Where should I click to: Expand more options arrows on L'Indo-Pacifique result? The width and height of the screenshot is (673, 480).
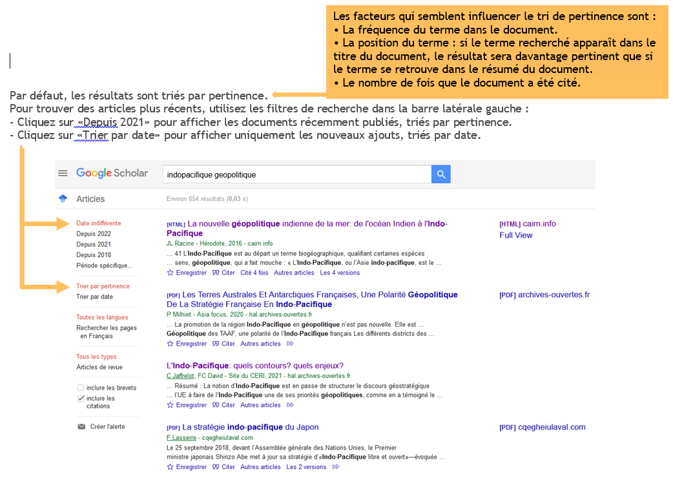[290, 405]
